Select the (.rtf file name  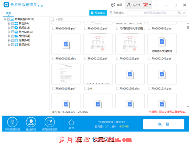(90, 88)
